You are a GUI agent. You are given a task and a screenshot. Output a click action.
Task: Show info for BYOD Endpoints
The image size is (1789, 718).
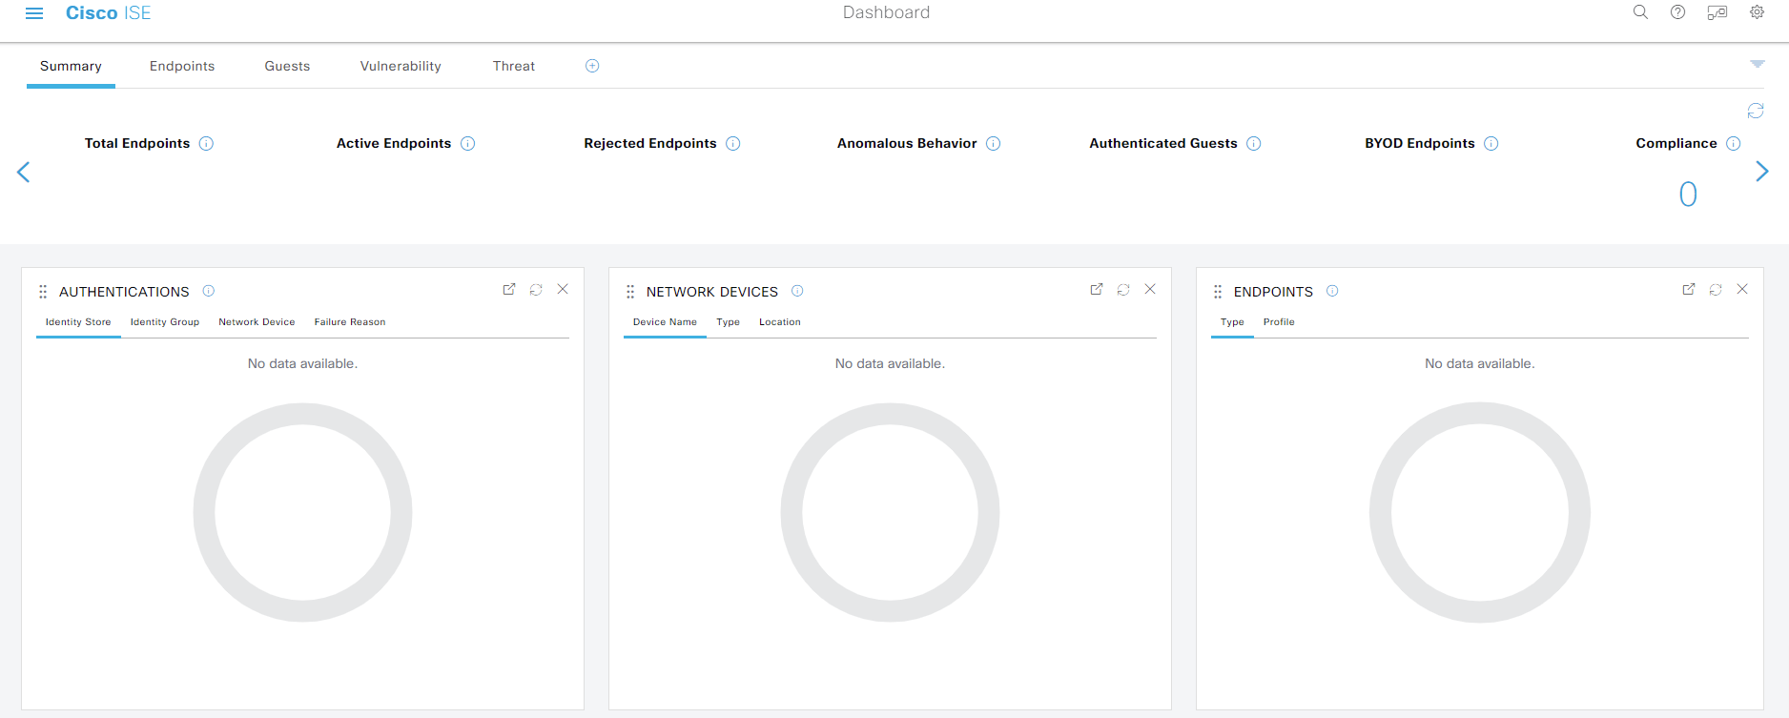[x=1491, y=143]
